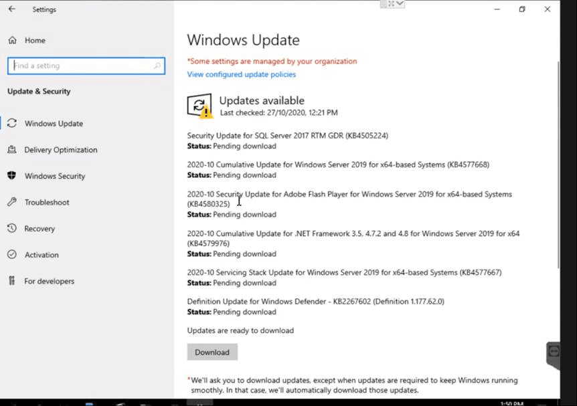Click the back arrow in Settings

click(12, 9)
